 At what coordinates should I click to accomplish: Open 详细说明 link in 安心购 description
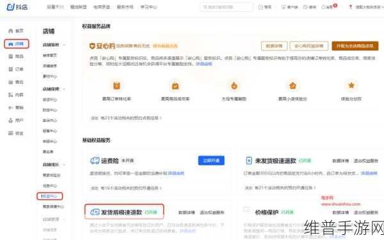coord(204,64)
